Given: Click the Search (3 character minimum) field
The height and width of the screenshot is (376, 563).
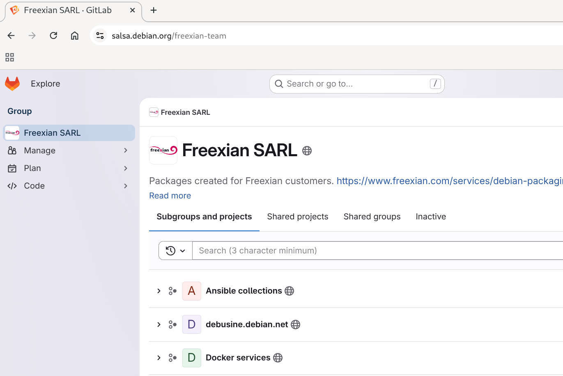Looking at the screenshot, I should click(x=377, y=251).
